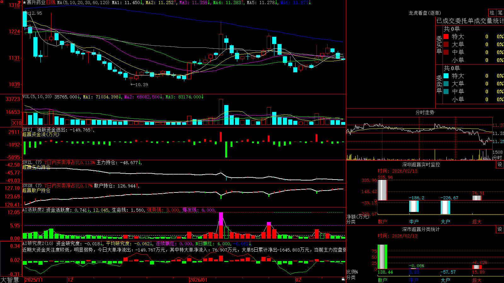Viewport: 504px width, 283px height.
Task: Click the 02 month timeline marker
Action: 298,280
